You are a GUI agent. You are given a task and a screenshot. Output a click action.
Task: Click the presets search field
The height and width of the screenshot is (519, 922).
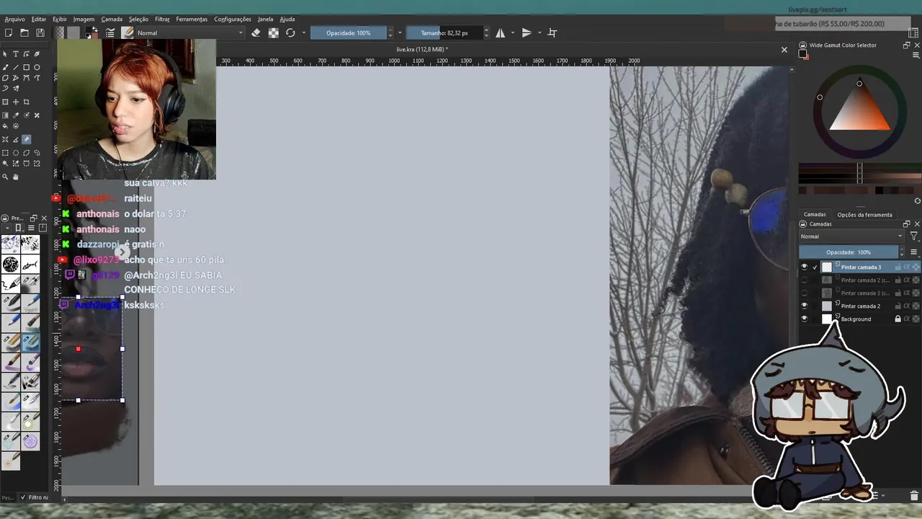pyautogui.click(x=7, y=497)
